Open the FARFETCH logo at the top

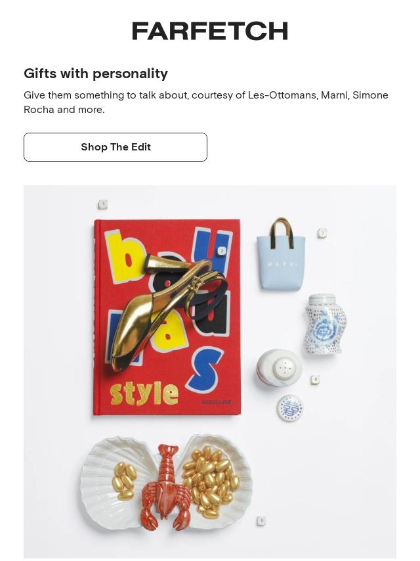point(210,31)
